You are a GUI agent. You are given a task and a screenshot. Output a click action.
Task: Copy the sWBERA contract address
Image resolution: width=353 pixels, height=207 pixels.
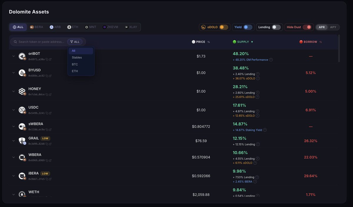[x=47, y=129]
